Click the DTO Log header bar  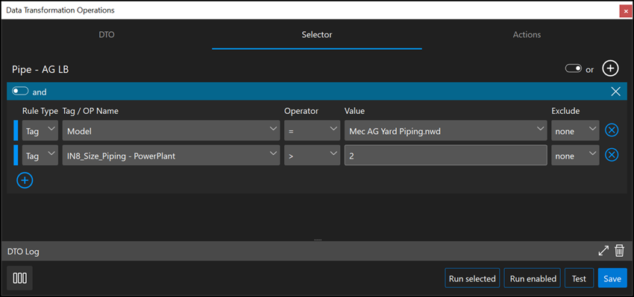pyautogui.click(x=317, y=251)
